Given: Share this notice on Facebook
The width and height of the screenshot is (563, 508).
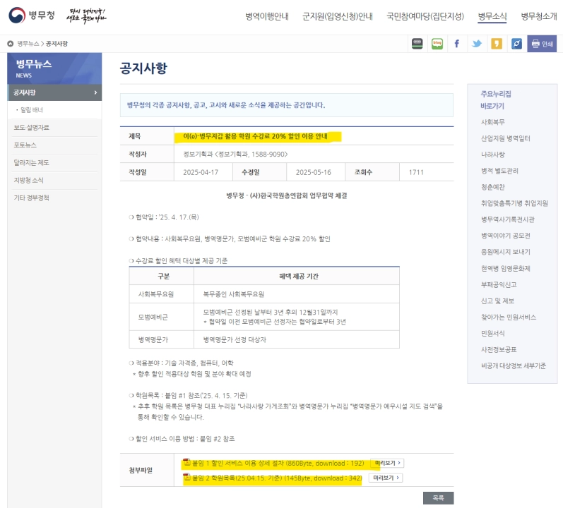Looking at the screenshot, I should point(457,44).
